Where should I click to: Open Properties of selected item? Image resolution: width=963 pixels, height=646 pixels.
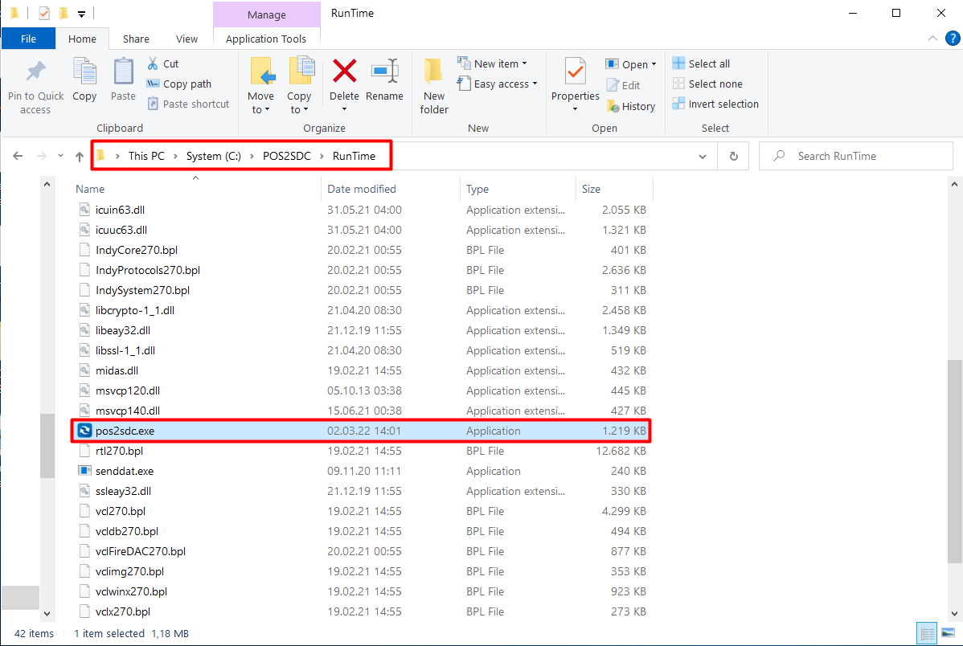click(x=575, y=84)
